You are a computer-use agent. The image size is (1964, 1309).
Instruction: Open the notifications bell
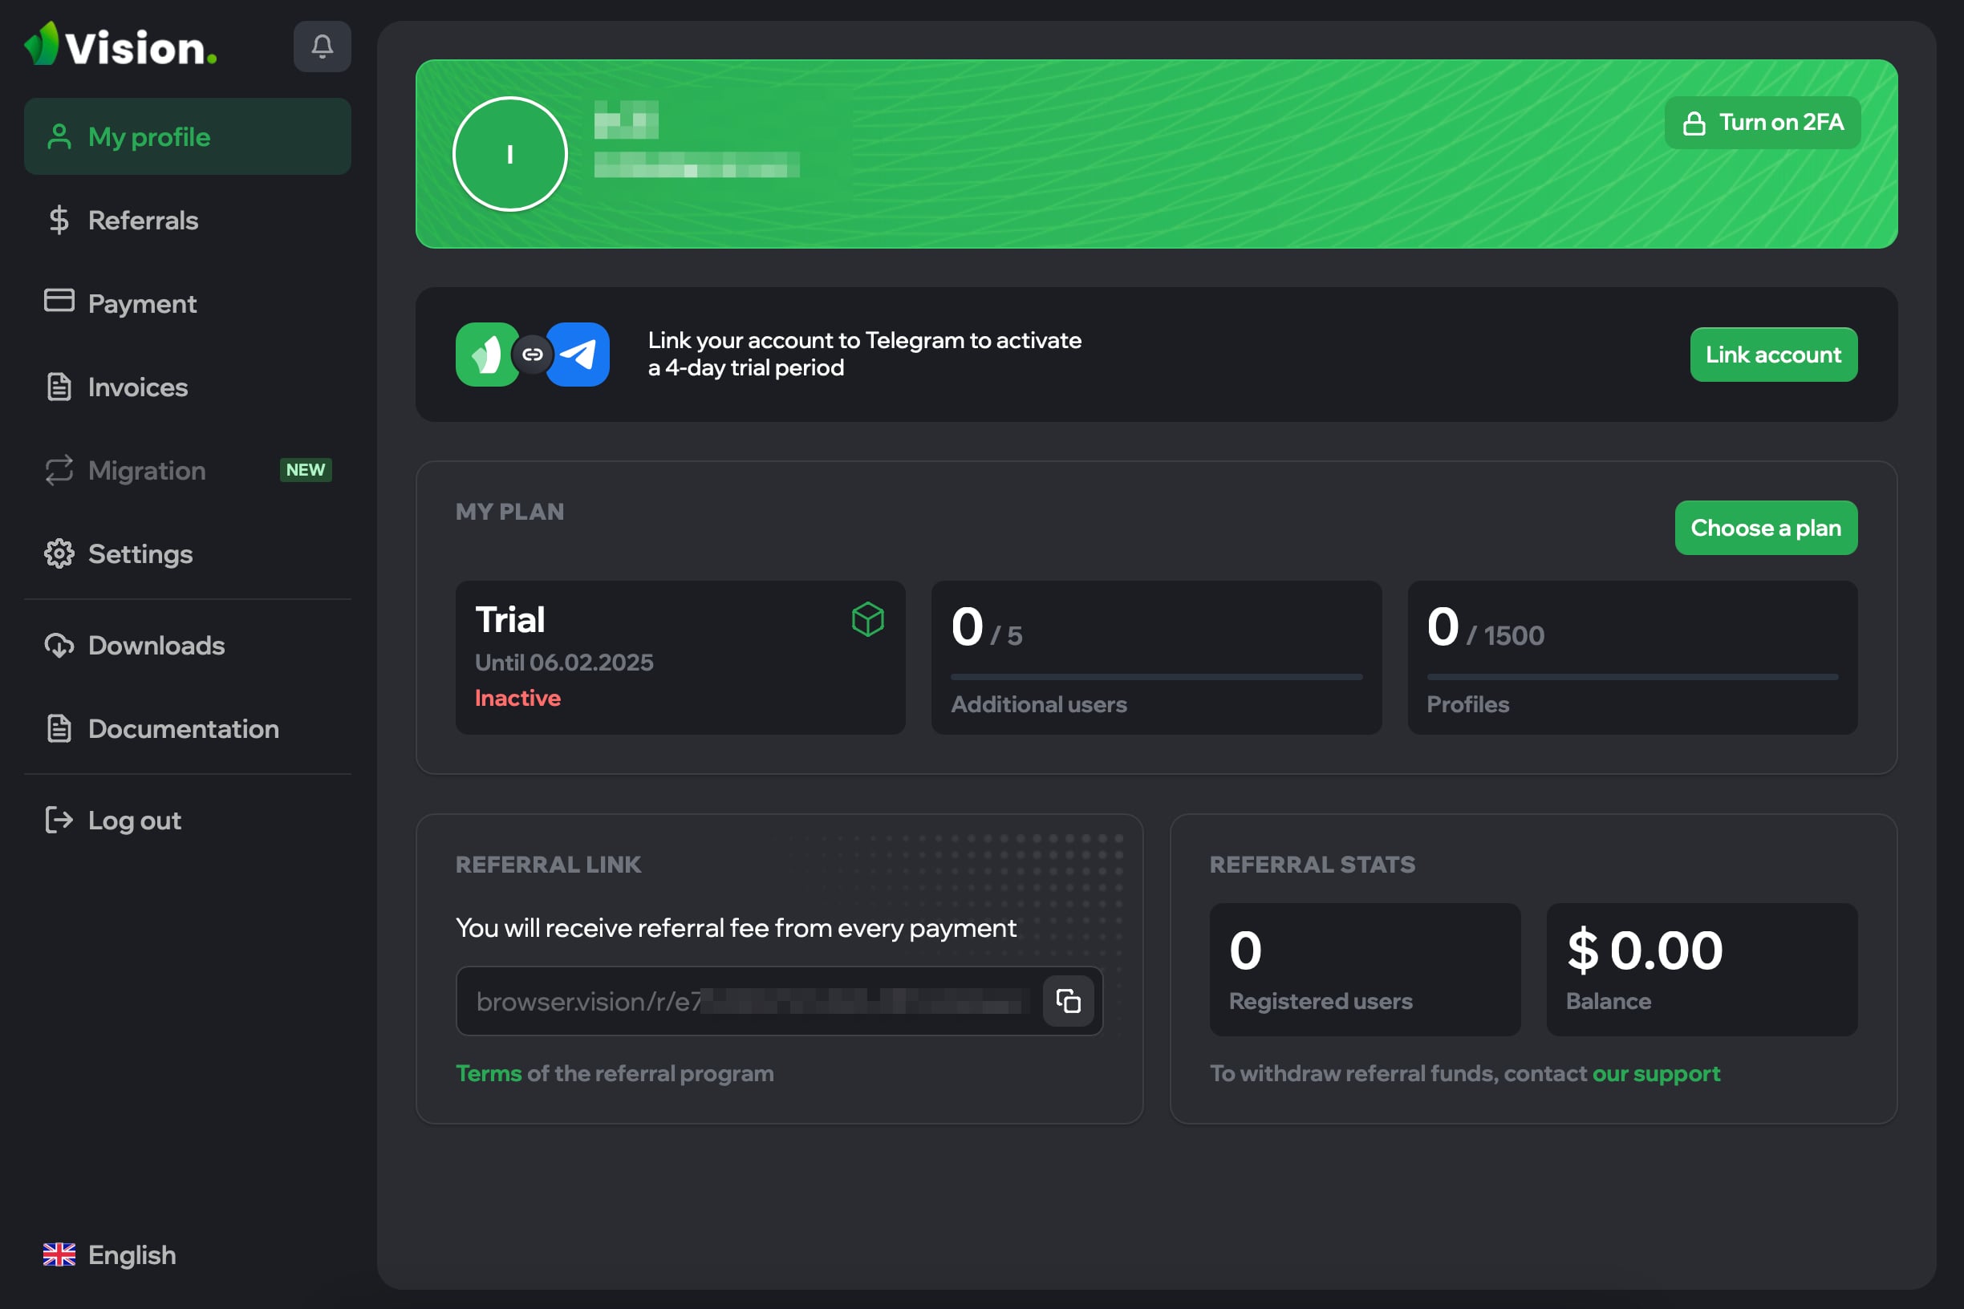point(323,46)
